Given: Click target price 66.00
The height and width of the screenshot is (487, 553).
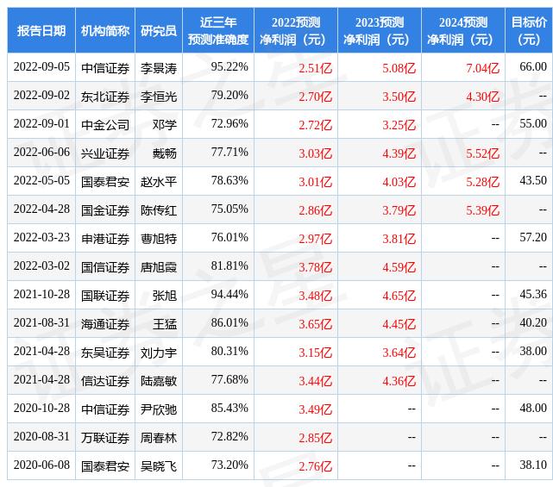Looking at the screenshot, I should click(x=533, y=67).
